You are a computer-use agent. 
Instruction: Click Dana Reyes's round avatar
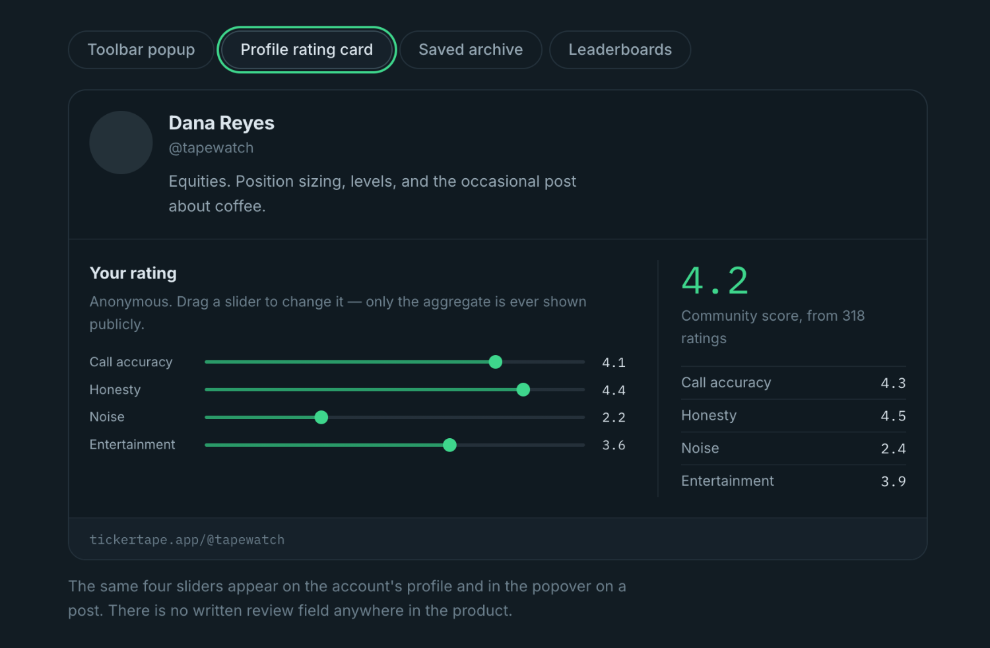tap(121, 143)
